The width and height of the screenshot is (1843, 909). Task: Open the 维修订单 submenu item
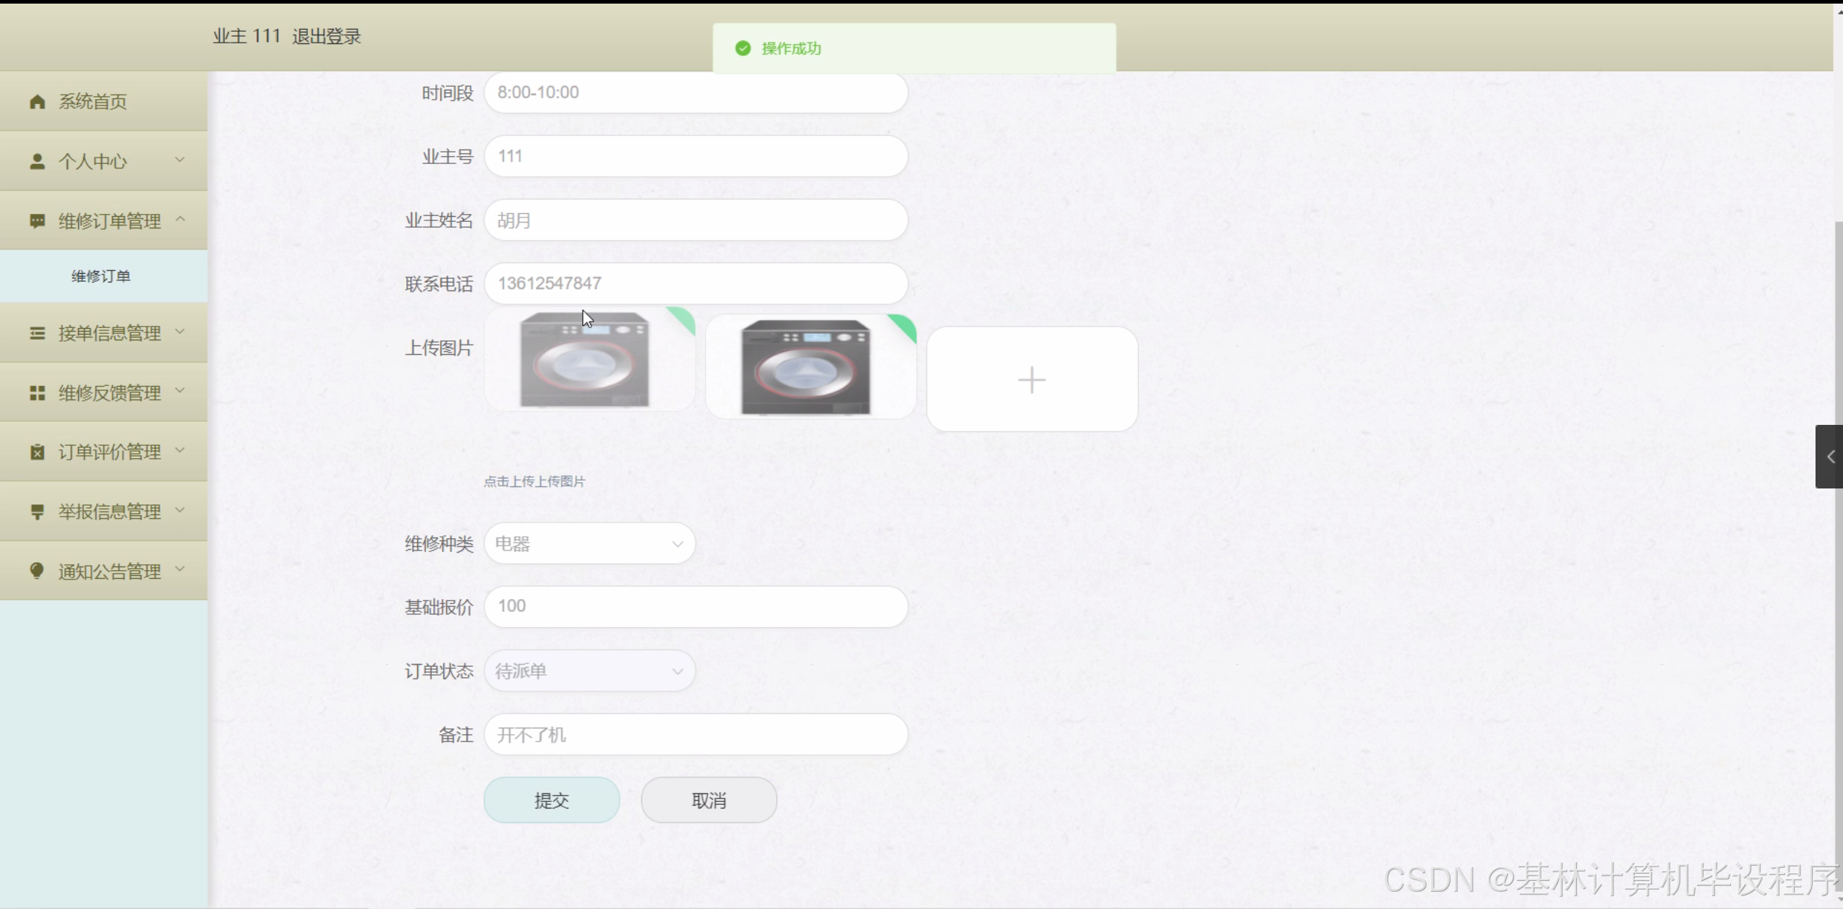[101, 276]
